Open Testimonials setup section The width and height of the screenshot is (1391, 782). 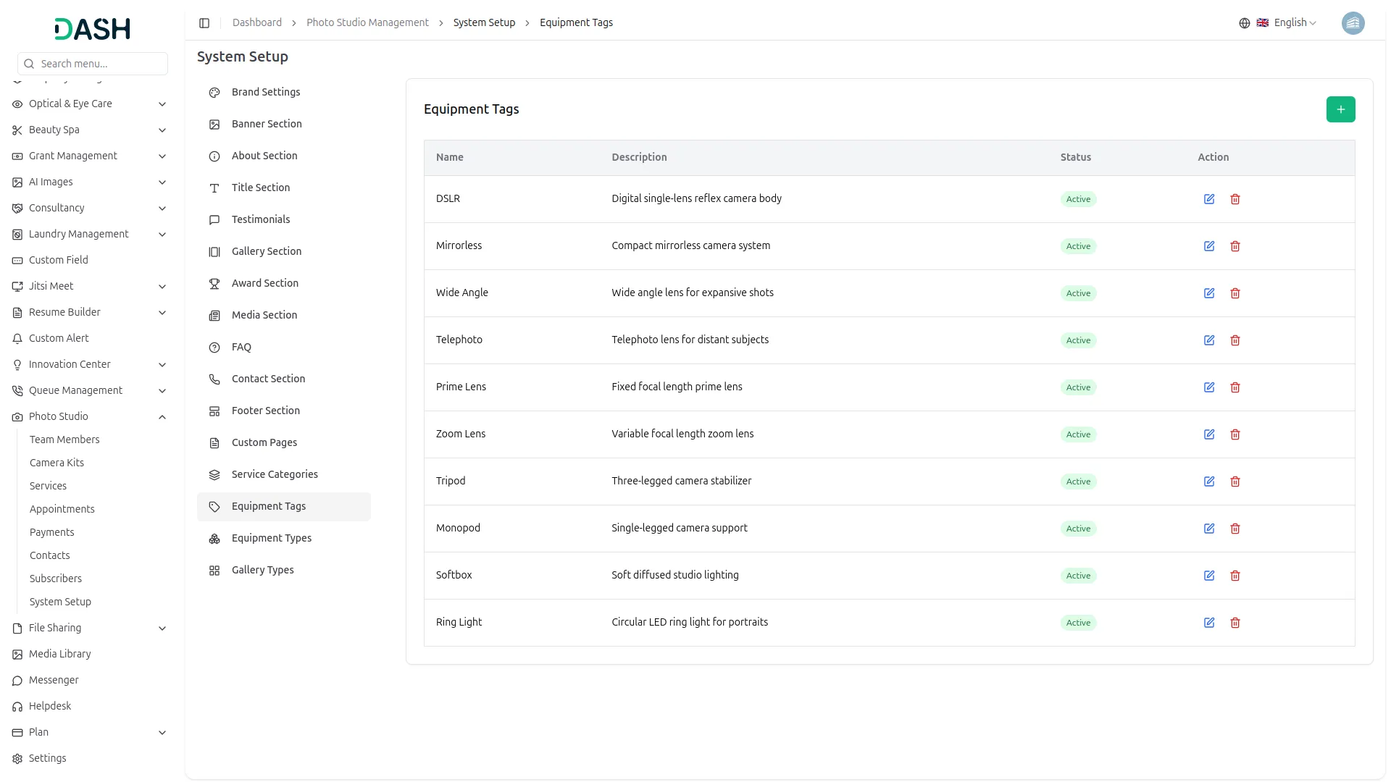[284, 219]
